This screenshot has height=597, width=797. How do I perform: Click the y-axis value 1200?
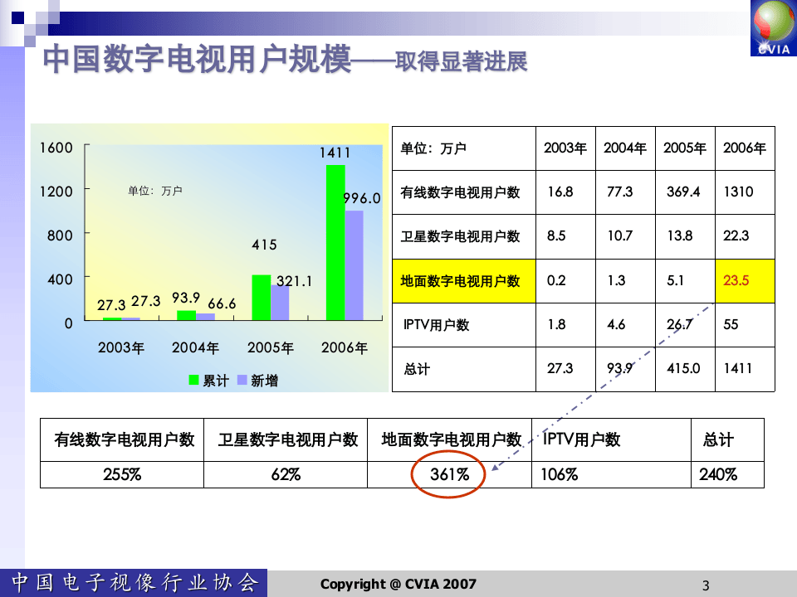tap(56, 192)
